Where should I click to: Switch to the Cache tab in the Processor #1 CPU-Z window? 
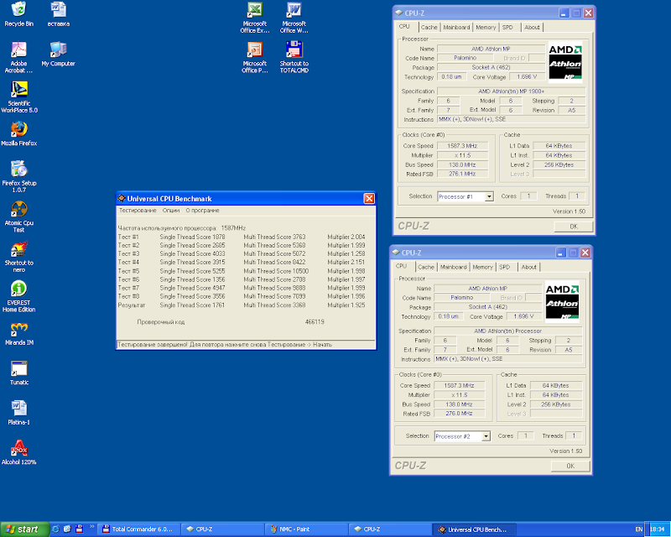point(429,28)
